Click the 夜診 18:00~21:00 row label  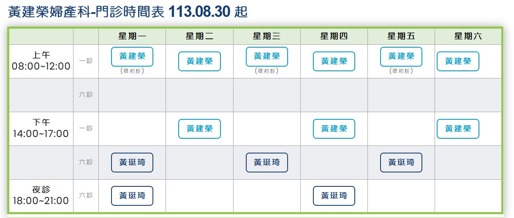41,196
